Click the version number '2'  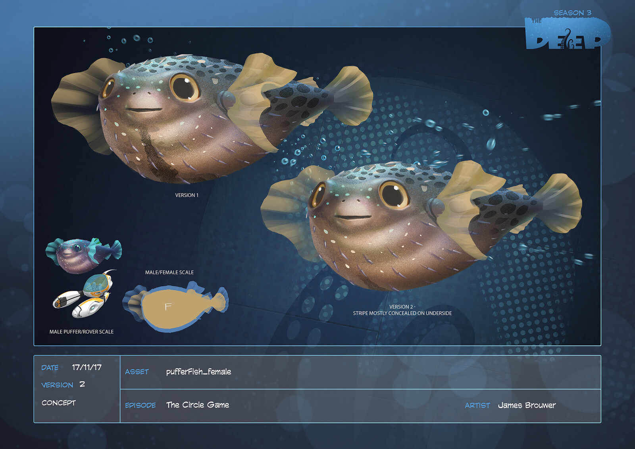point(82,384)
